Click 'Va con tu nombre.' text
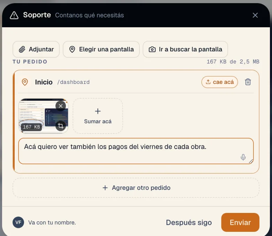This screenshot has height=236, width=272. pos(52,222)
